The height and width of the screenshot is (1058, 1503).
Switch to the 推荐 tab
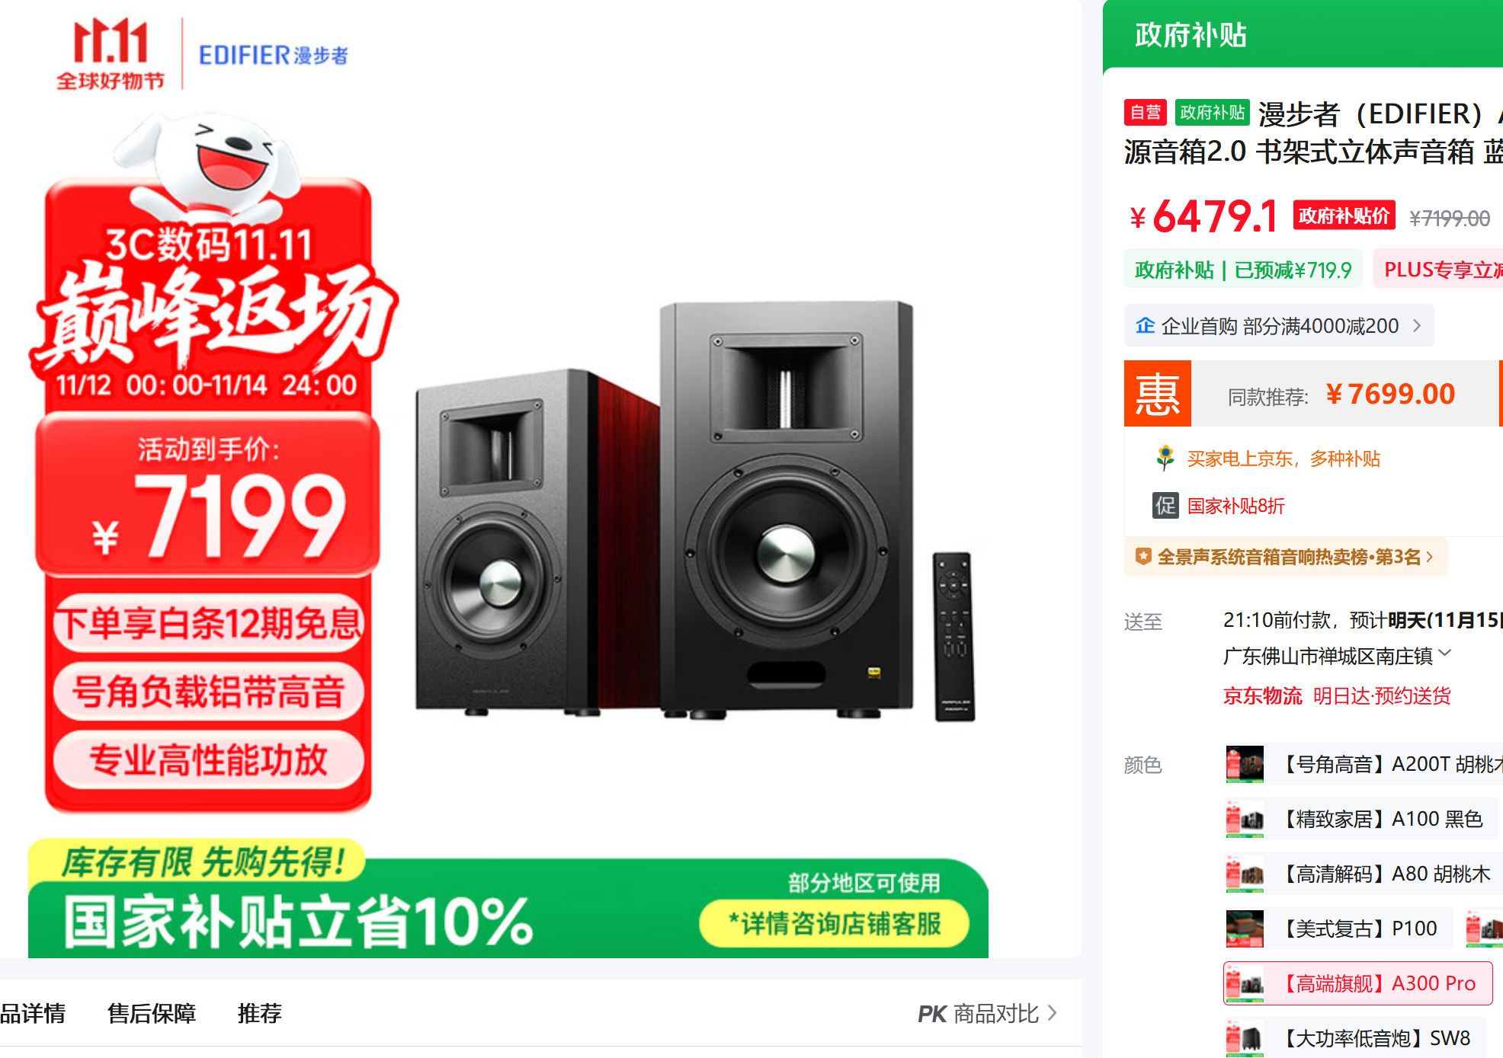point(259,1013)
